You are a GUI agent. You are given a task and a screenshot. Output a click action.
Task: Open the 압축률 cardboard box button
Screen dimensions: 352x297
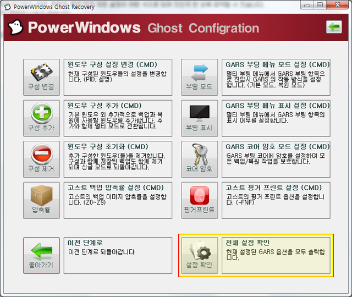tap(42, 200)
